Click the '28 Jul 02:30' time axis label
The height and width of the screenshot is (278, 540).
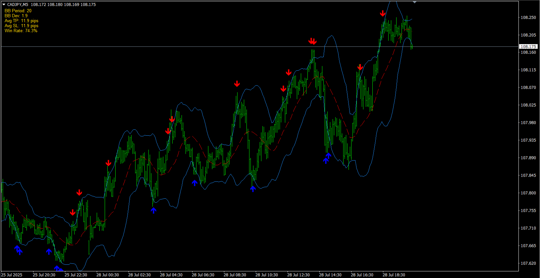coord(139,275)
